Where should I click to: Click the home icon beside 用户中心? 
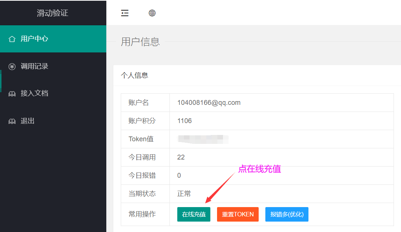pos(12,39)
